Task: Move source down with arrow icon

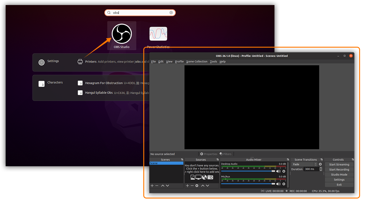Action: pyautogui.click(x=208, y=185)
